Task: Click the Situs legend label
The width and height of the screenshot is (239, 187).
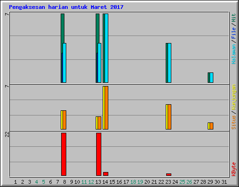Action: pos(233,122)
